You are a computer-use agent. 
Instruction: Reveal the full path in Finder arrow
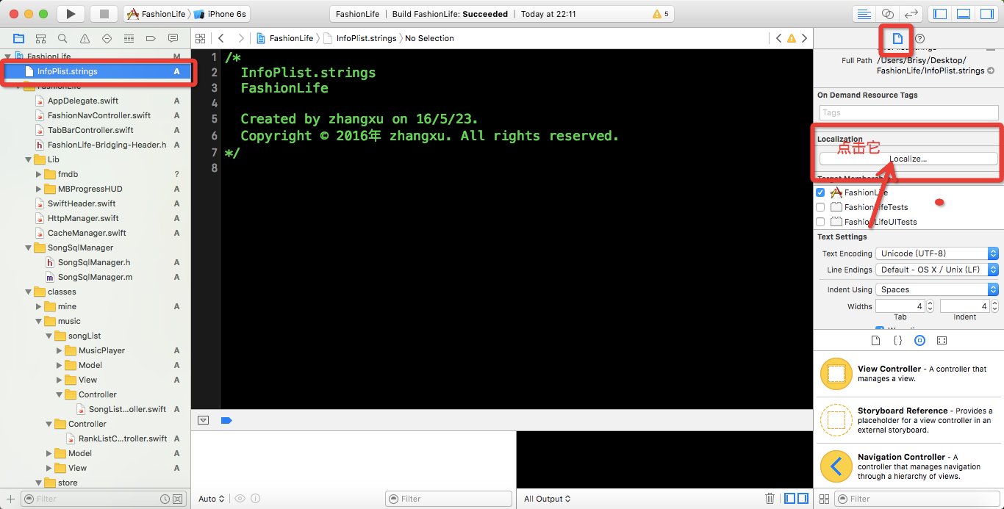pos(992,71)
